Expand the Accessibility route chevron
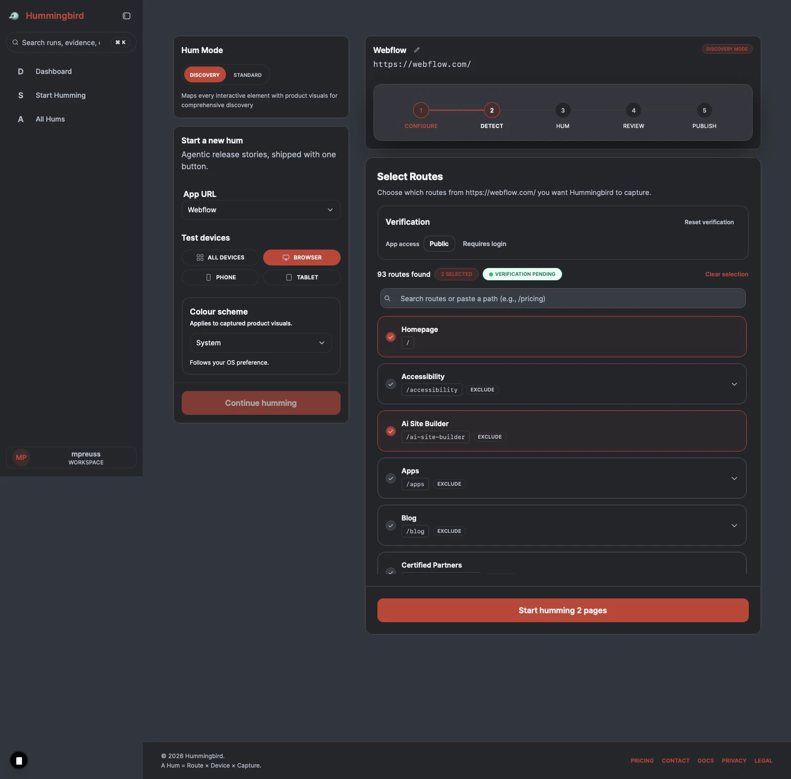The height and width of the screenshot is (779, 791). (x=734, y=384)
